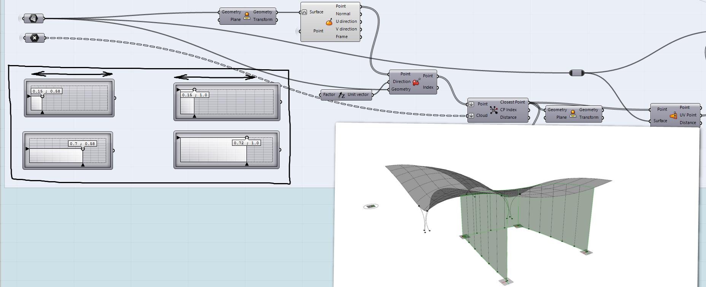Adjust MD slider handle at 0.7 ; 0.58
The height and width of the screenshot is (287, 706).
click(x=83, y=148)
